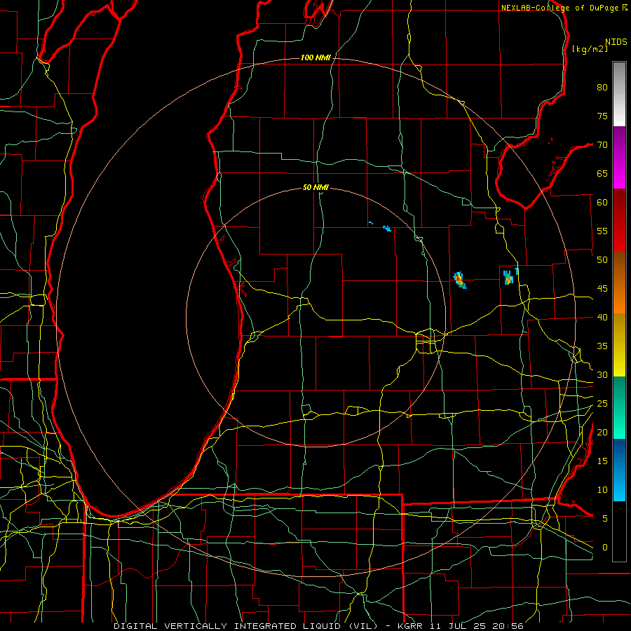Click the magenta-purple segment of the color bar
This screenshot has height=631, width=631.
619,157
